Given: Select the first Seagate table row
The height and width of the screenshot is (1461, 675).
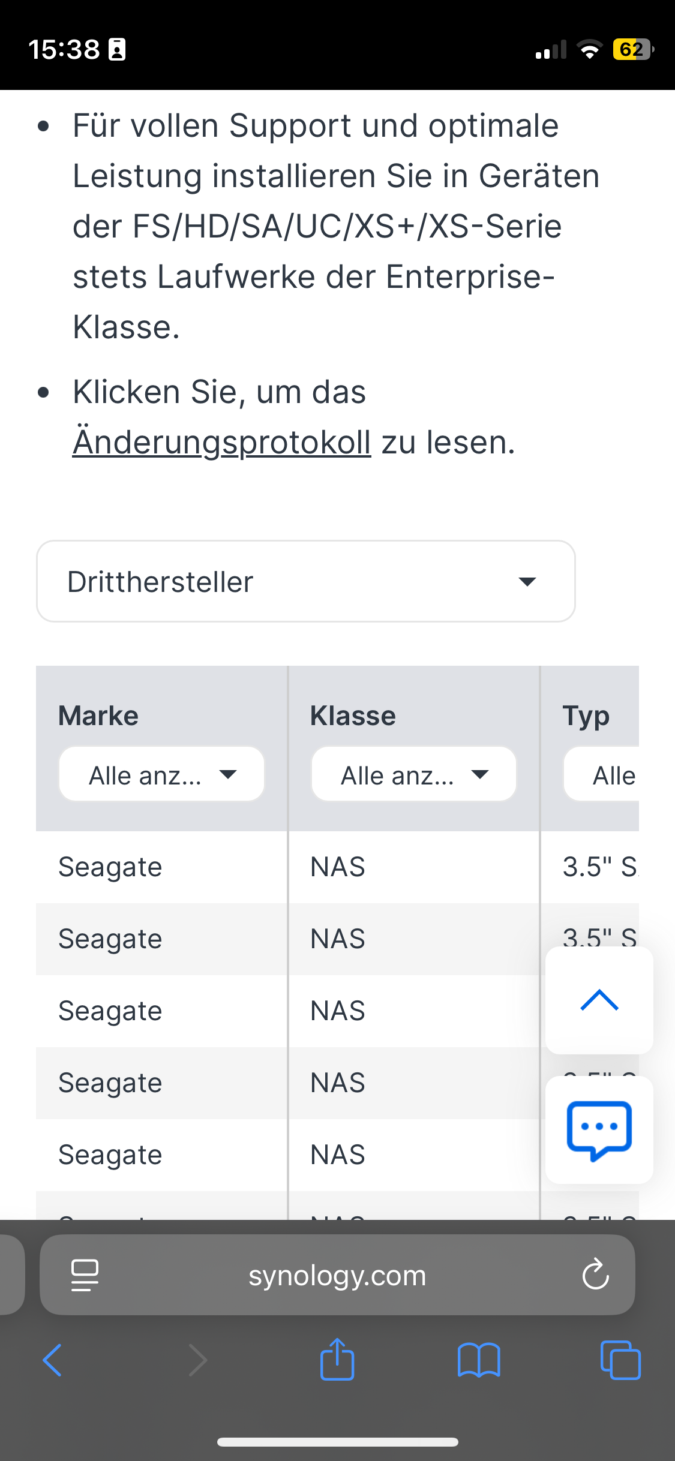Looking at the screenshot, I should [x=110, y=867].
